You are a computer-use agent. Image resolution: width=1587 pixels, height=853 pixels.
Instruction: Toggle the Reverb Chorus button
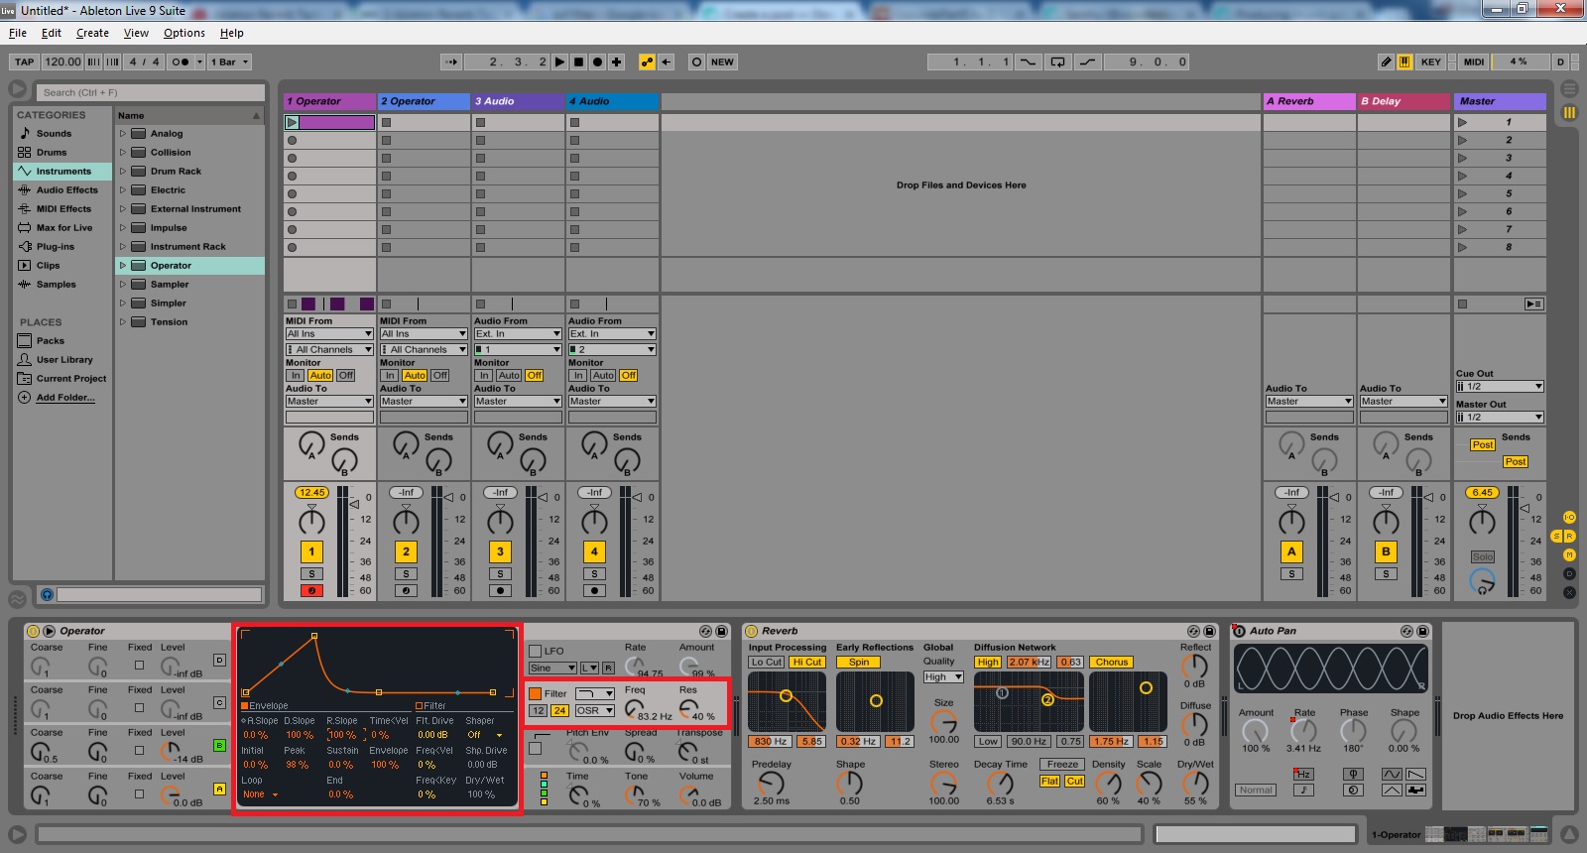1111,663
